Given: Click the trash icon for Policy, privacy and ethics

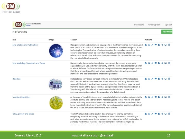Looking at the screenshot, I should coord(169,114).
